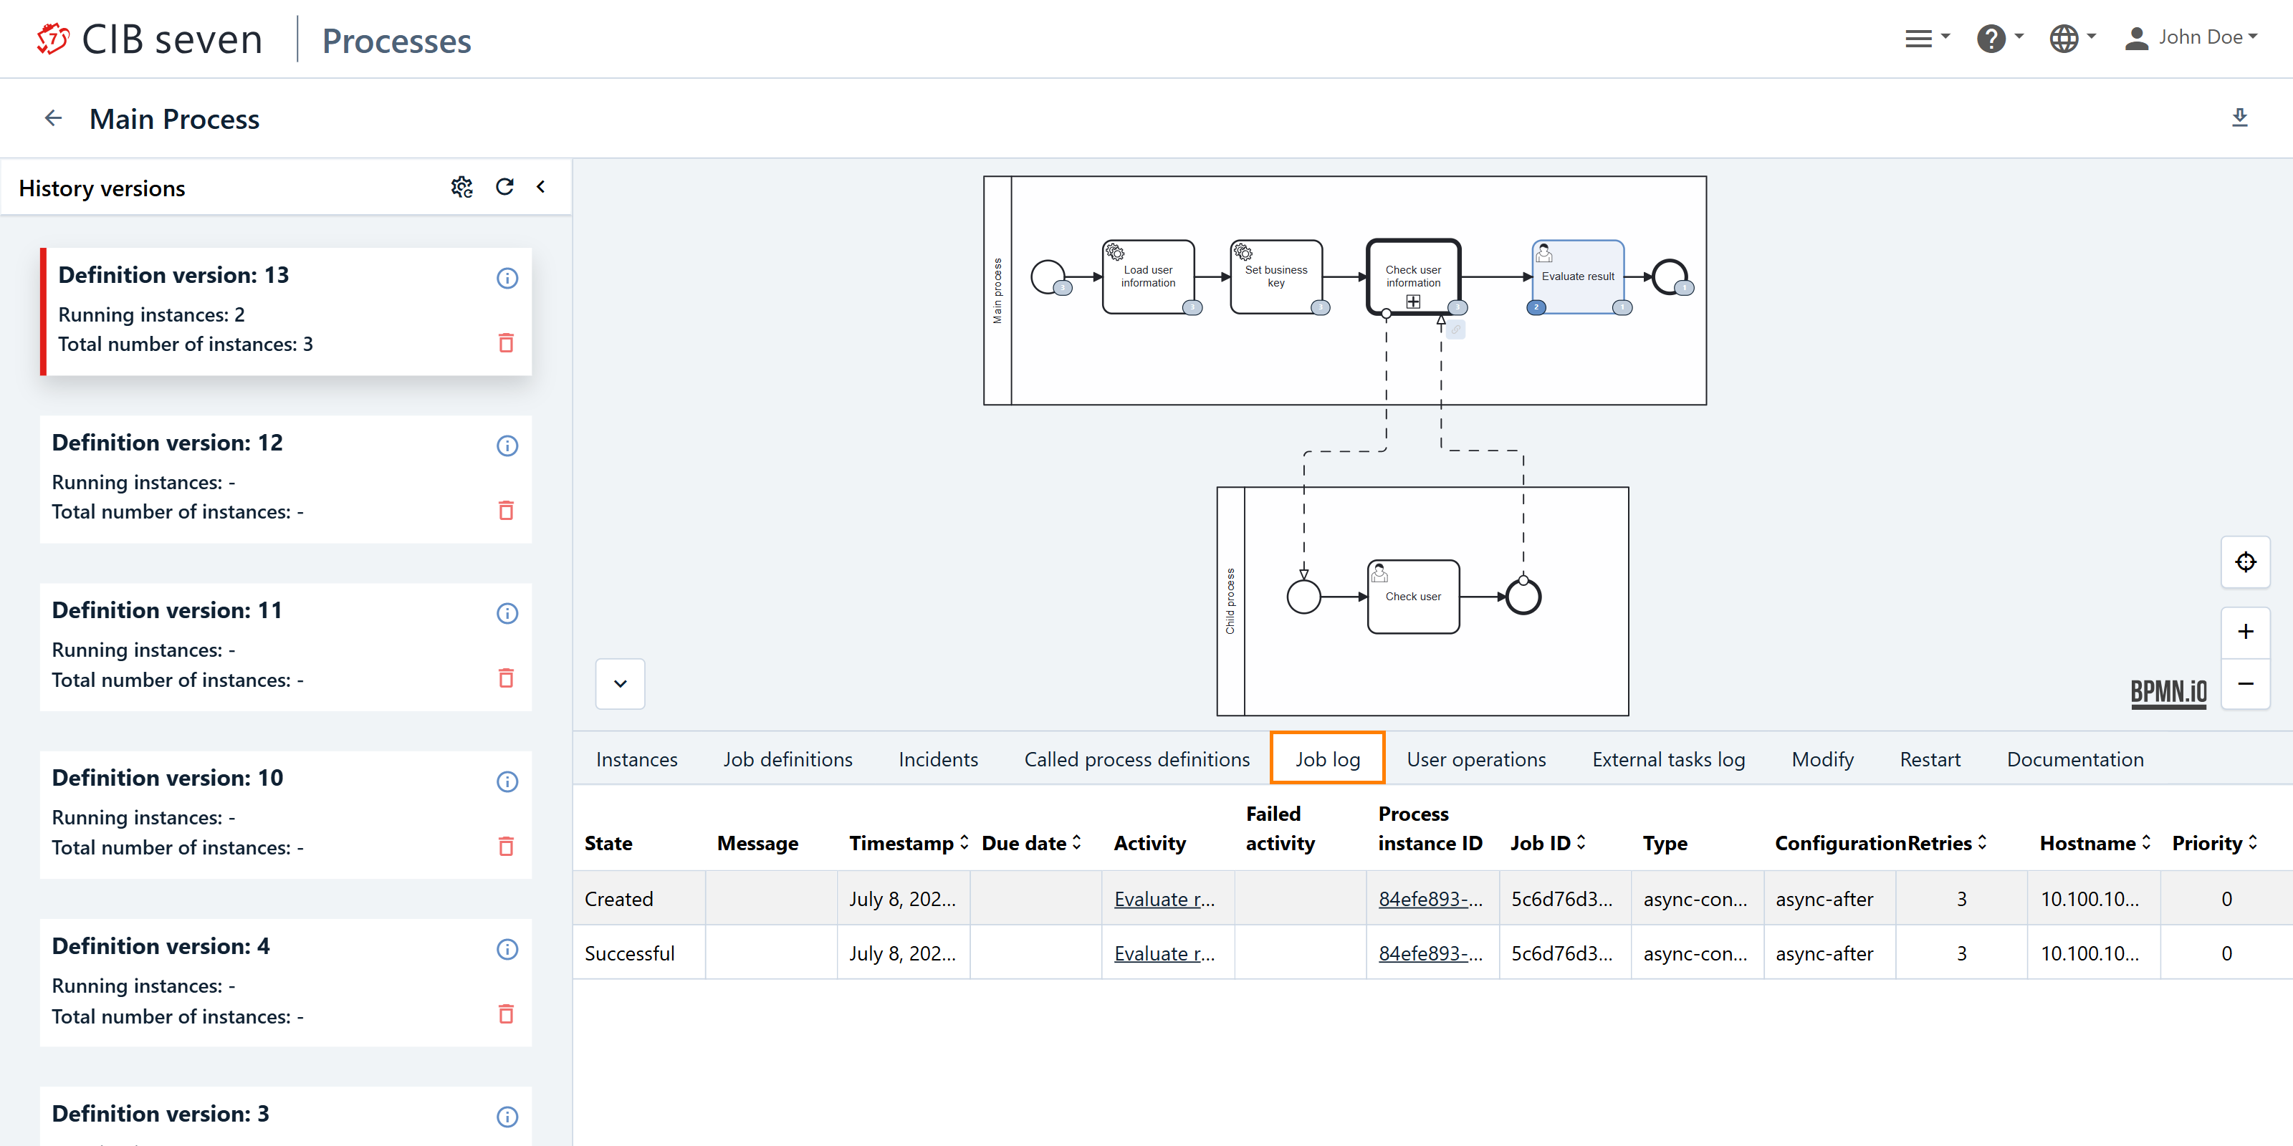
Task: Delete Definition version 12
Action: pyautogui.click(x=506, y=511)
